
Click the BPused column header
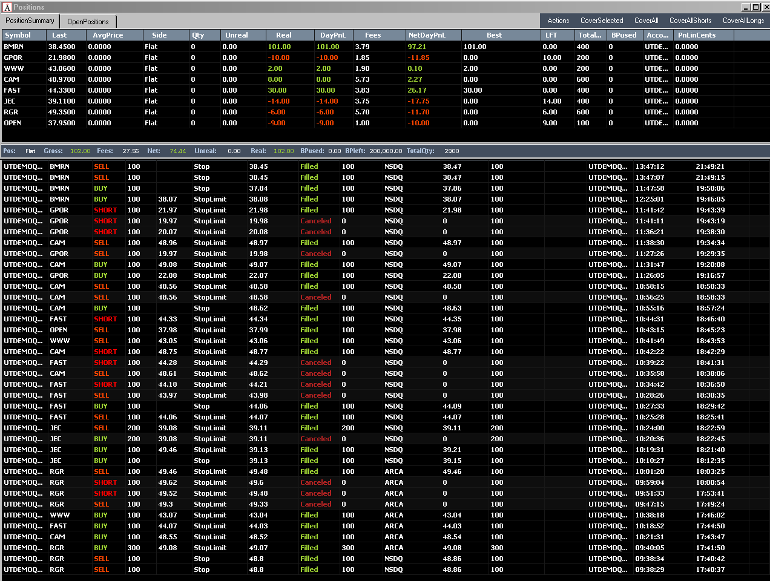(624, 35)
